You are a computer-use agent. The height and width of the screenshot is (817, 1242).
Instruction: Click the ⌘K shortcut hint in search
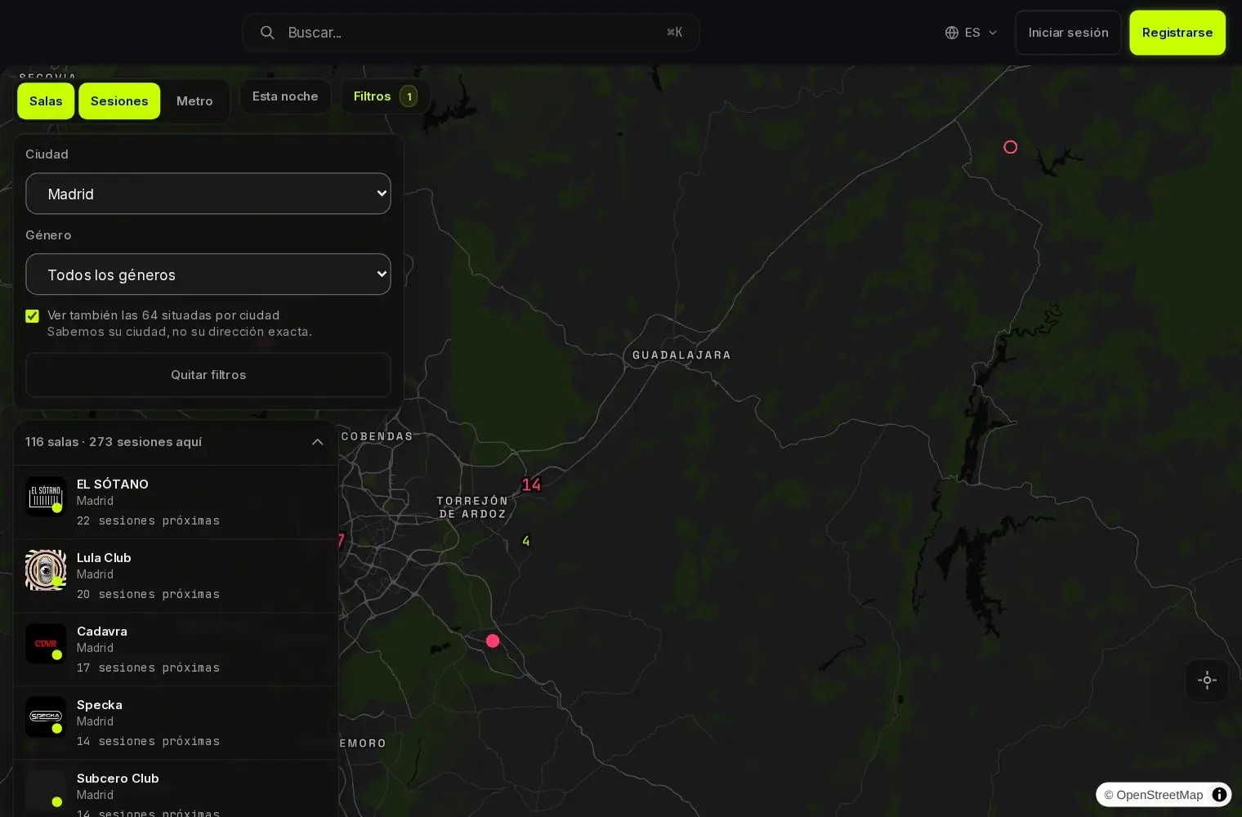tap(674, 33)
